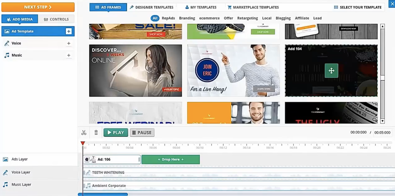
Task: Select the All category filter
Action: pyautogui.click(x=155, y=18)
